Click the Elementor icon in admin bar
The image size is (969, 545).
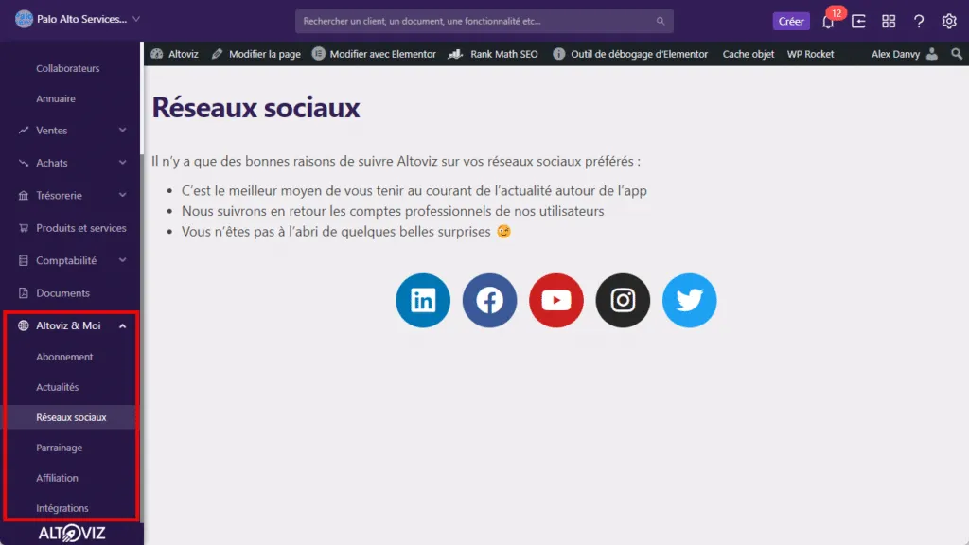[318, 54]
